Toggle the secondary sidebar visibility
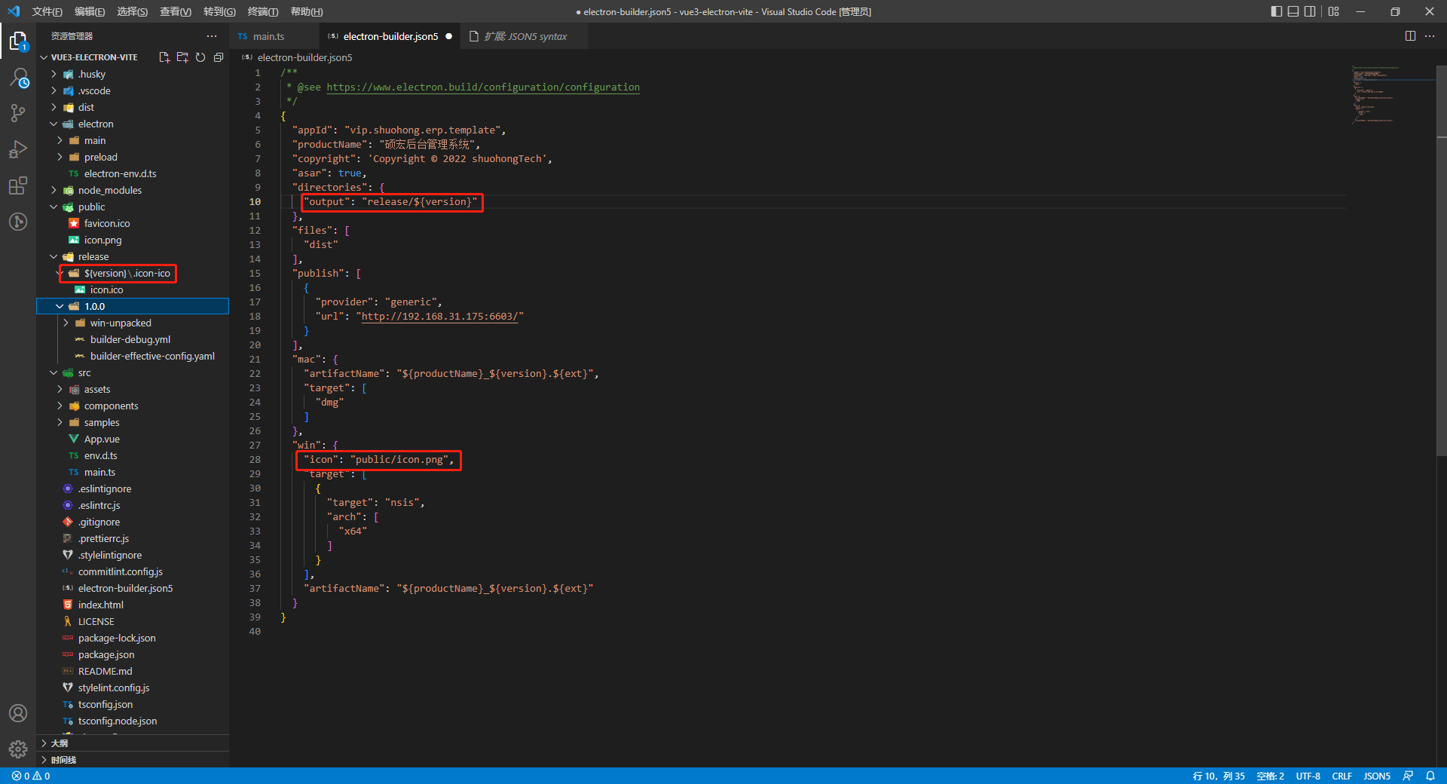This screenshot has height=784, width=1447. pyautogui.click(x=1311, y=11)
